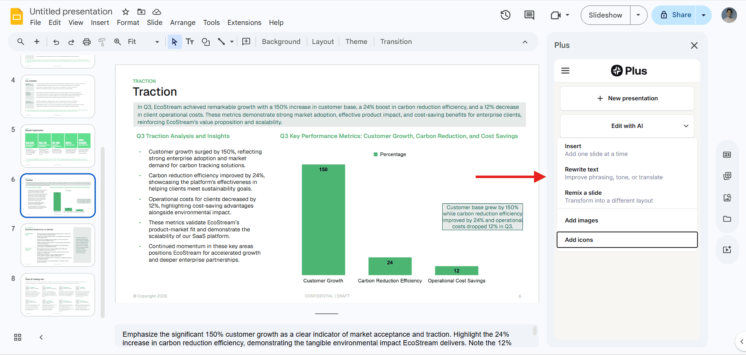
Task: Open the Arrange menu
Action: pos(183,23)
